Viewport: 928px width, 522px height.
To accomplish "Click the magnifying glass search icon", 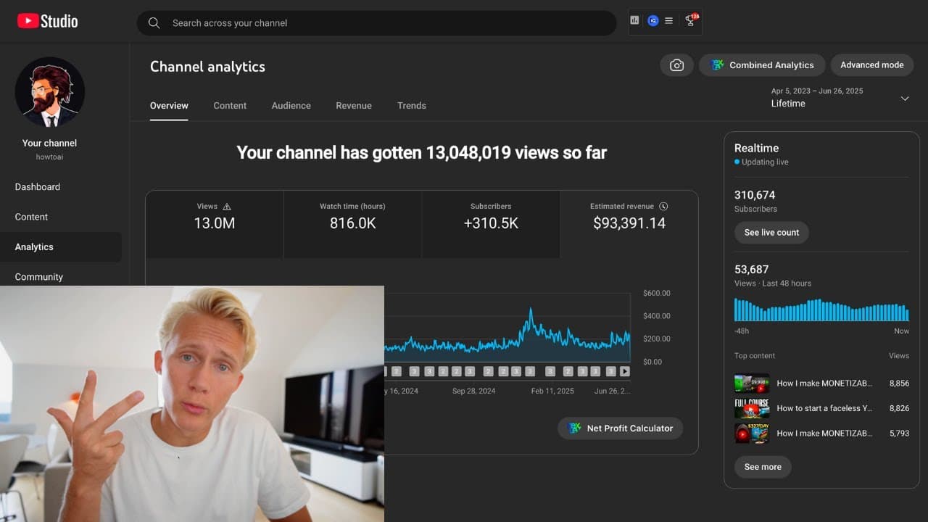I will (x=154, y=23).
